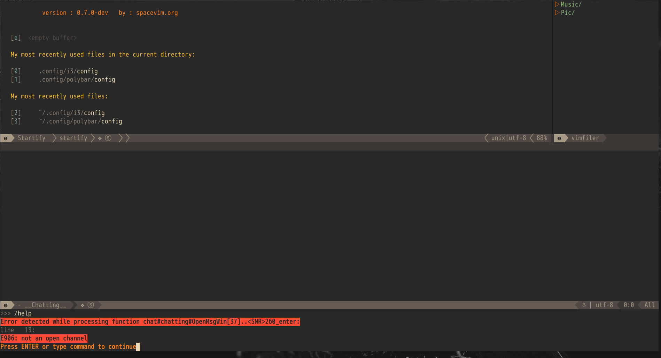661x358 pixels.
Task: Click circled S icon in Startify statusline
Action: (x=108, y=138)
